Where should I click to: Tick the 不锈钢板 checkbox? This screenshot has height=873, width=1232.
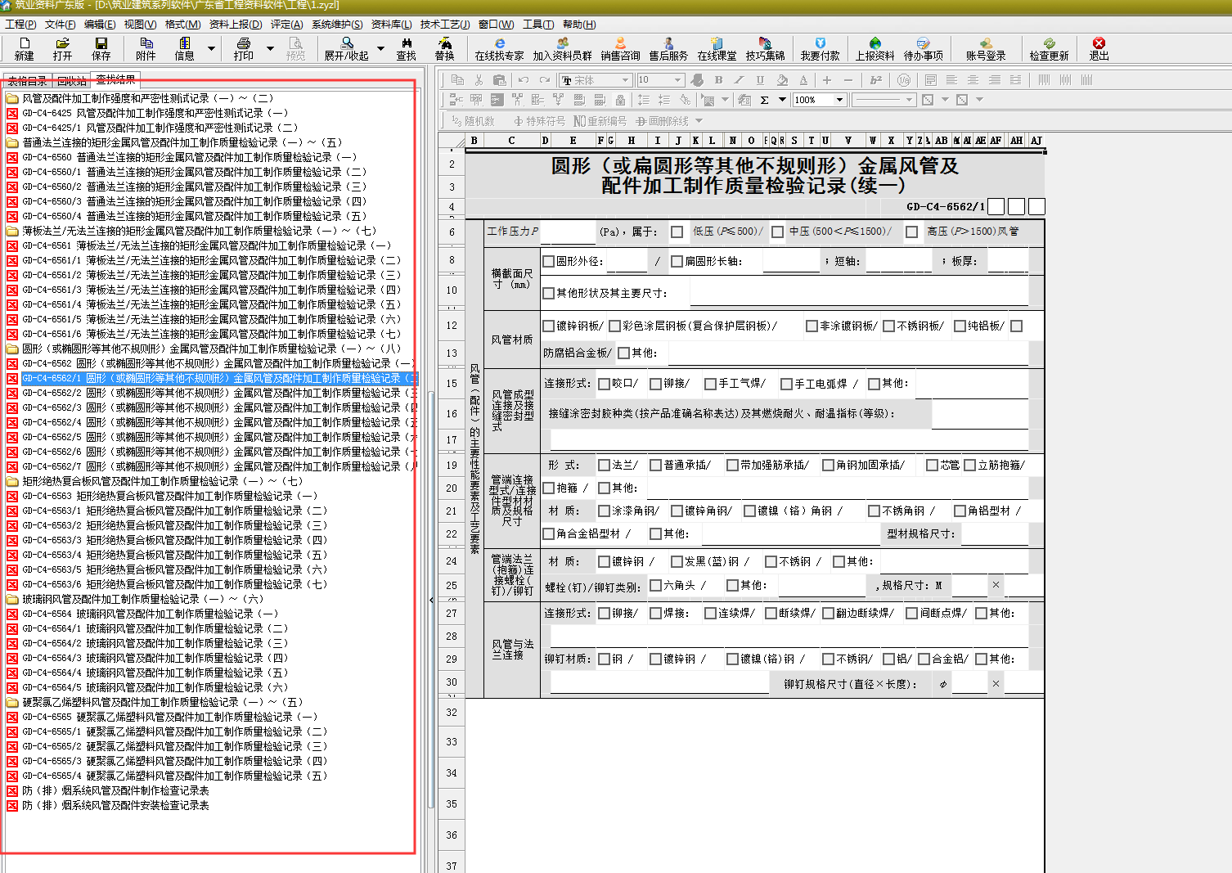pyautogui.click(x=888, y=326)
